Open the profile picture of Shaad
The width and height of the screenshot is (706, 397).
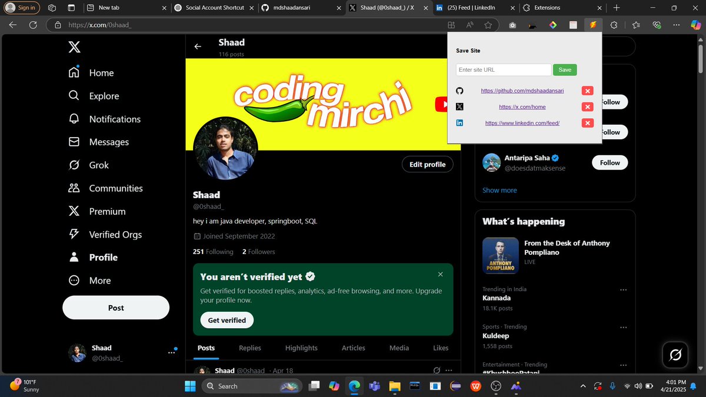(x=225, y=148)
